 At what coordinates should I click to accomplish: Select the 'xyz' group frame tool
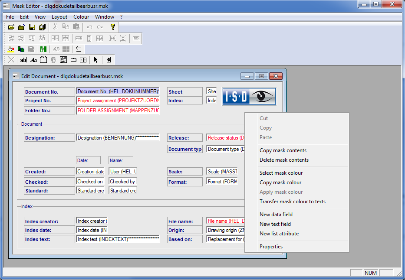point(43,60)
